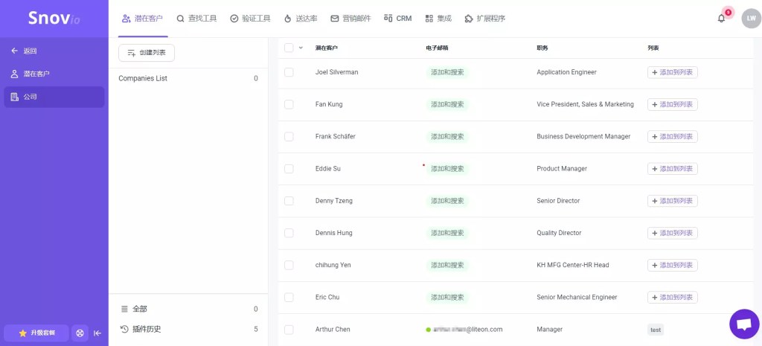The height and width of the screenshot is (346, 762).
Task: Open the LW user avatar menu
Action: [751, 18]
